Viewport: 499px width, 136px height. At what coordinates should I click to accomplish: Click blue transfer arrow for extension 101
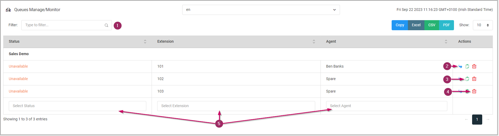[460, 67]
